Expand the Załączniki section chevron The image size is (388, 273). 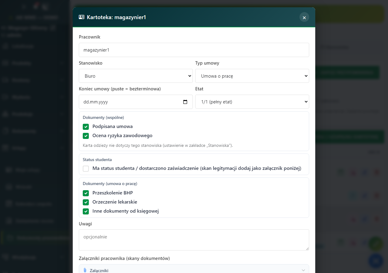click(303, 270)
